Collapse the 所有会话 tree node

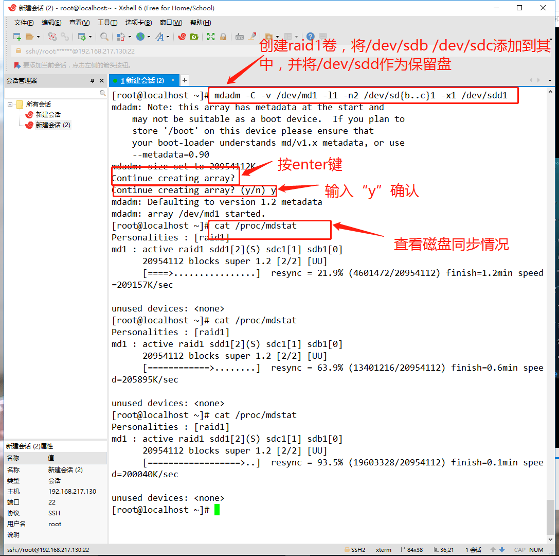point(10,105)
